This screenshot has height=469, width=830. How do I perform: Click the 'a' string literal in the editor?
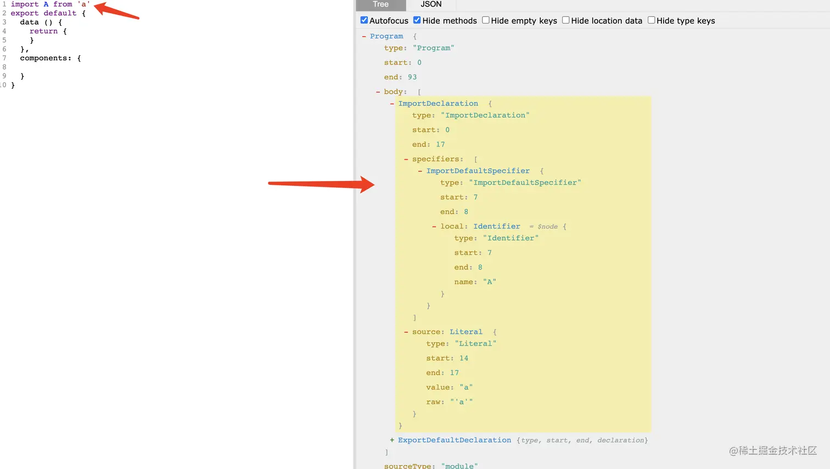83,4
